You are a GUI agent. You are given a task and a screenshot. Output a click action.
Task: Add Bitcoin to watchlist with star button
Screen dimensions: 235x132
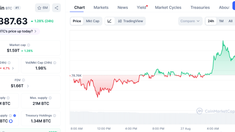(x=42, y=8)
